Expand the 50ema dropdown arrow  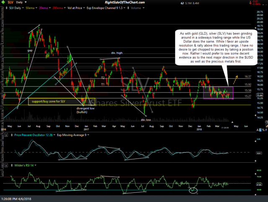click(36, 8)
